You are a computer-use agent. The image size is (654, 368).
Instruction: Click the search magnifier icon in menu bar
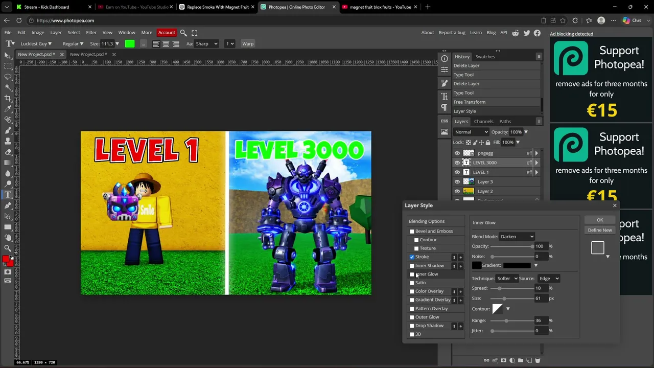183,33
